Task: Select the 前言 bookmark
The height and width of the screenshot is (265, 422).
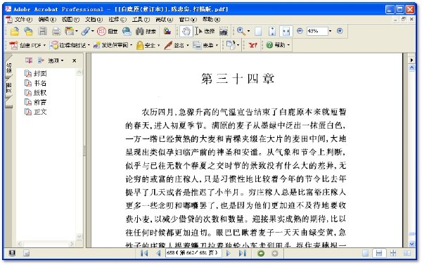Action: pos(40,102)
